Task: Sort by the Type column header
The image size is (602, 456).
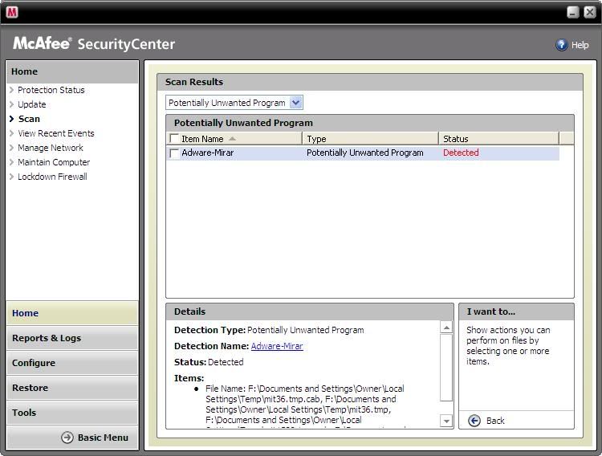Action: [x=370, y=139]
